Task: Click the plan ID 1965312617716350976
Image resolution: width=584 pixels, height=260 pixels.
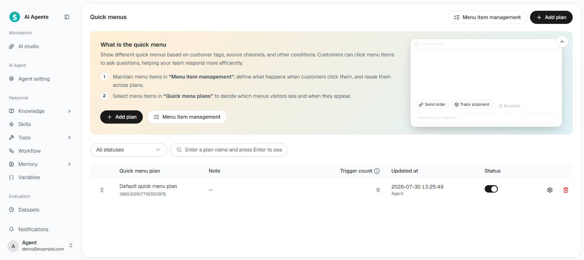Action: click(x=143, y=194)
